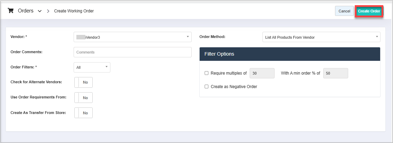Image resolution: width=393 pixels, height=143 pixels.
Task: Click the shopping cart Orders icon
Action: (10, 11)
